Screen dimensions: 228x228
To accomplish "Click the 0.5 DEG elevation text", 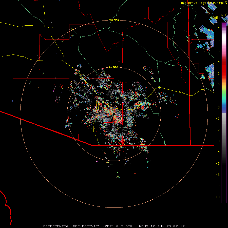I will [124, 226].
